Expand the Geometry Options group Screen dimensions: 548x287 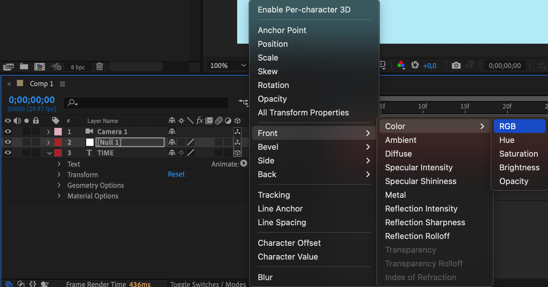[x=59, y=185]
